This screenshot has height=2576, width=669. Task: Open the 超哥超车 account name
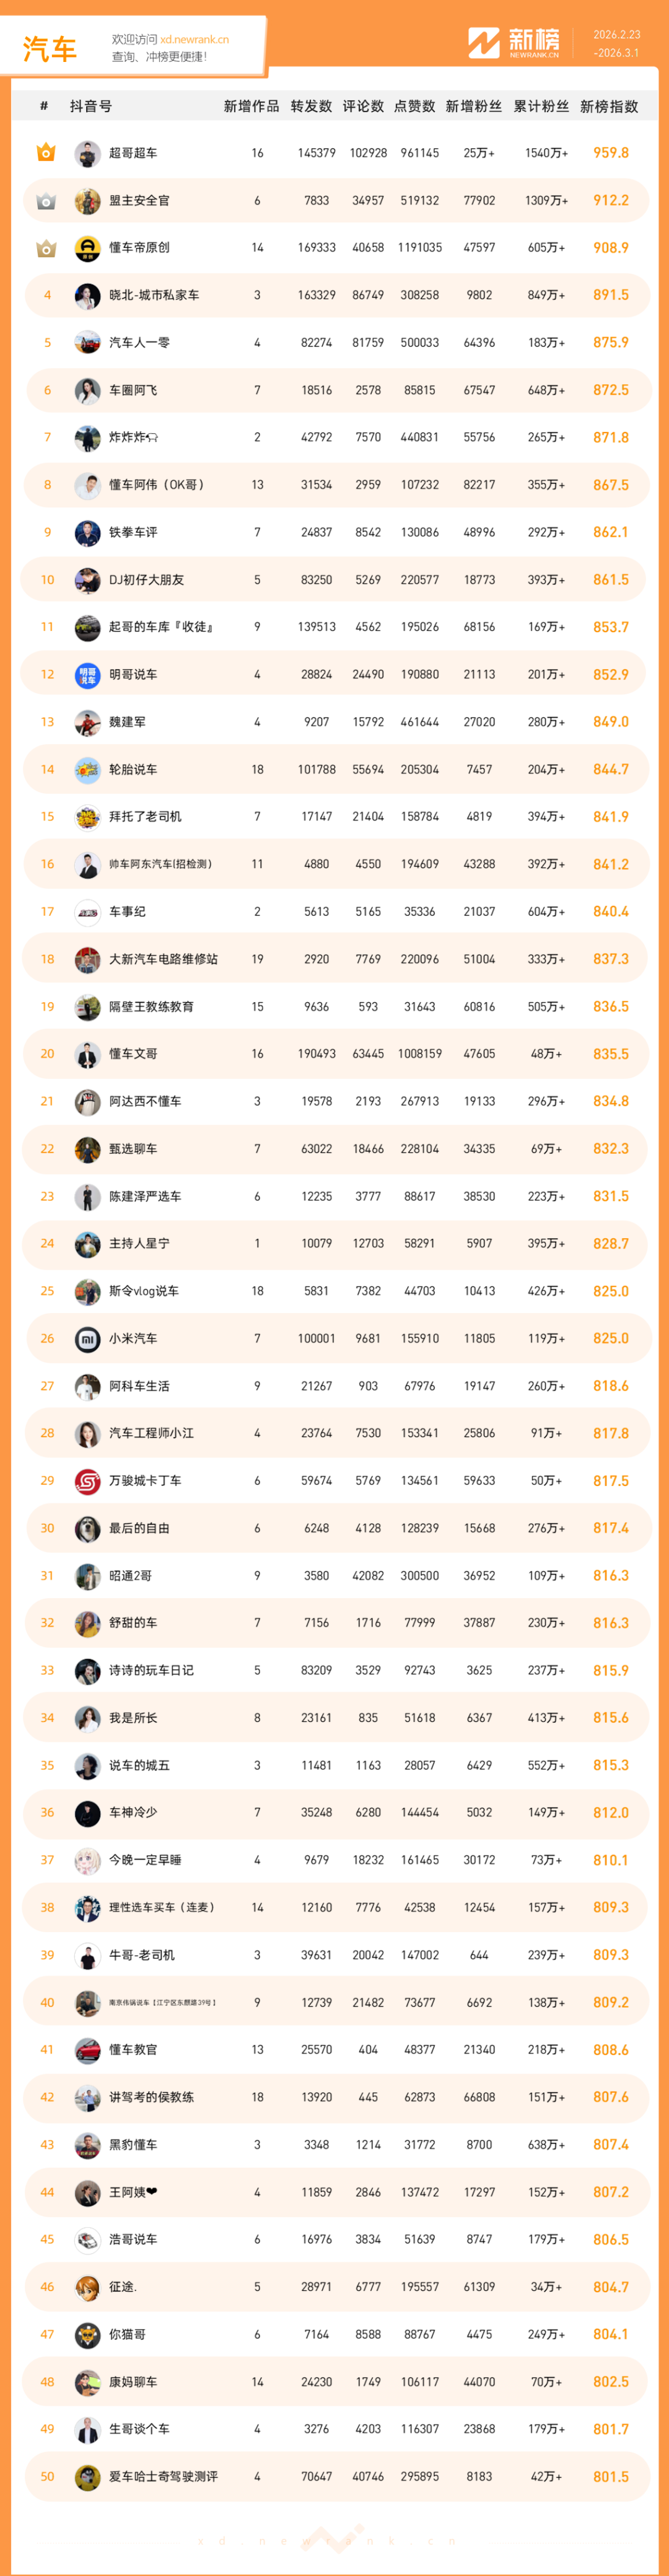(133, 153)
